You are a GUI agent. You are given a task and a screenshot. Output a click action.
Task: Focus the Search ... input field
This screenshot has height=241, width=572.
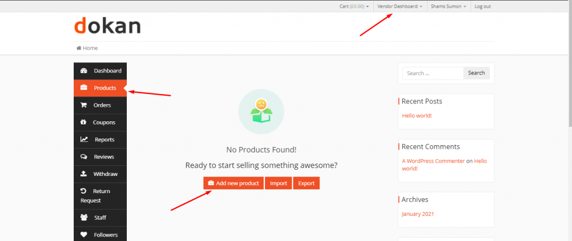tap(433, 73)
